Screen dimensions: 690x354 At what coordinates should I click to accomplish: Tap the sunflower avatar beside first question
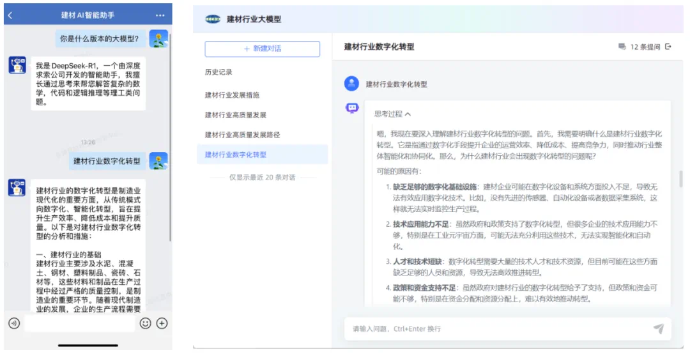pyautogui.click(x=158, y=39)
